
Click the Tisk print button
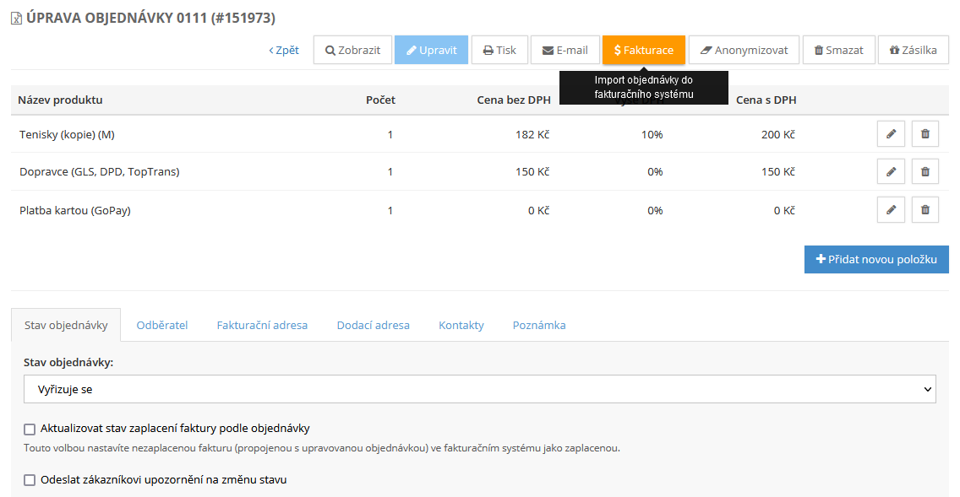pos(499,50)
